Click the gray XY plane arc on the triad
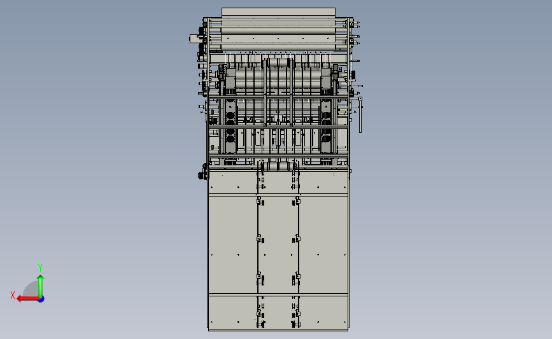This screenshot has height=339, width=552. point(31,289)
